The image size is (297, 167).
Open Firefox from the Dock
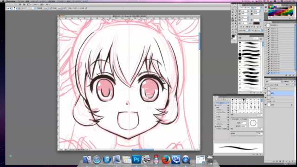click(166, 159)
